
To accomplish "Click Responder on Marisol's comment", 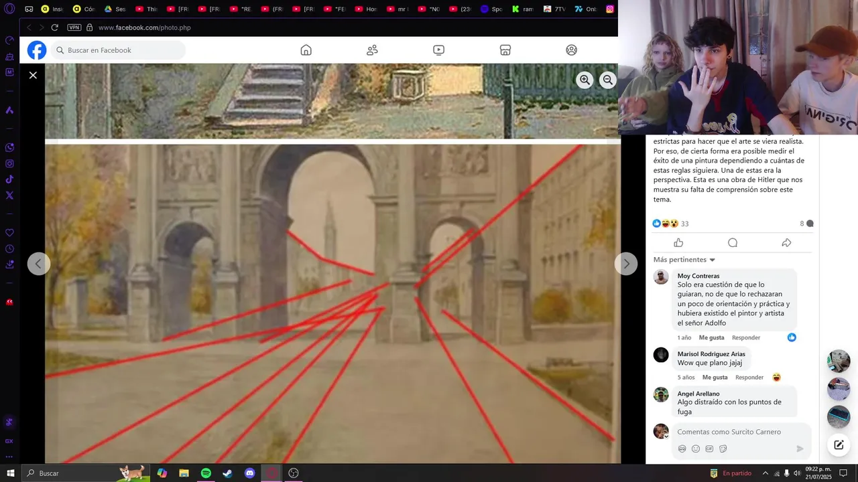I will pyautogui.click(x=749, y=378).
